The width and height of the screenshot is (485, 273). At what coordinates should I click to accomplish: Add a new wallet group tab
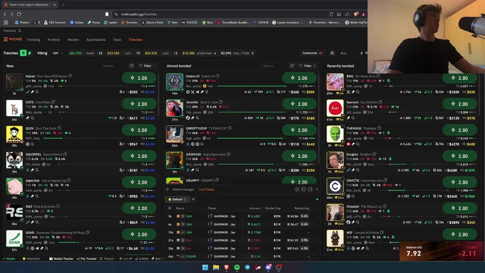[193, 199]
